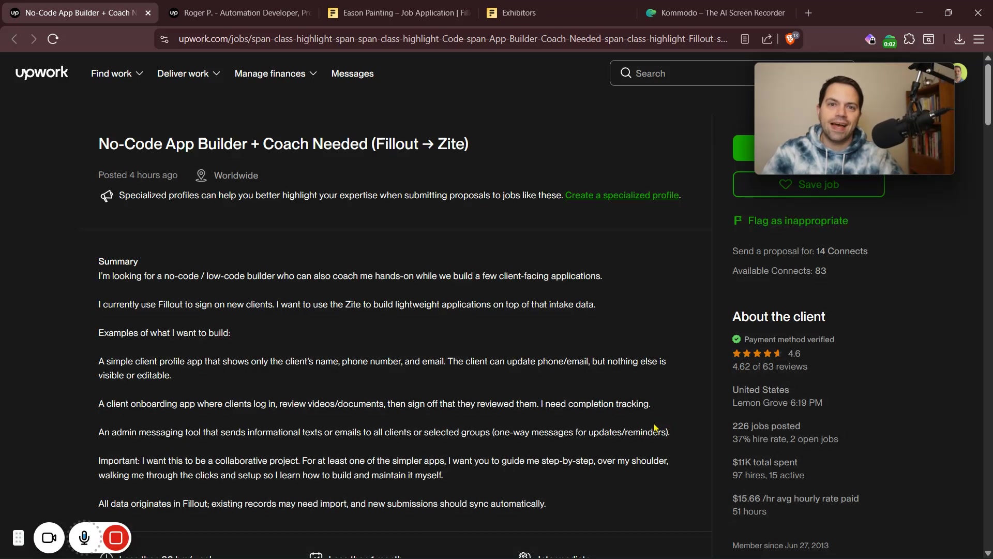The width and height of the screenshot is (993, 559).
Task: Stop the screen recording
Action: coord(116,538)
